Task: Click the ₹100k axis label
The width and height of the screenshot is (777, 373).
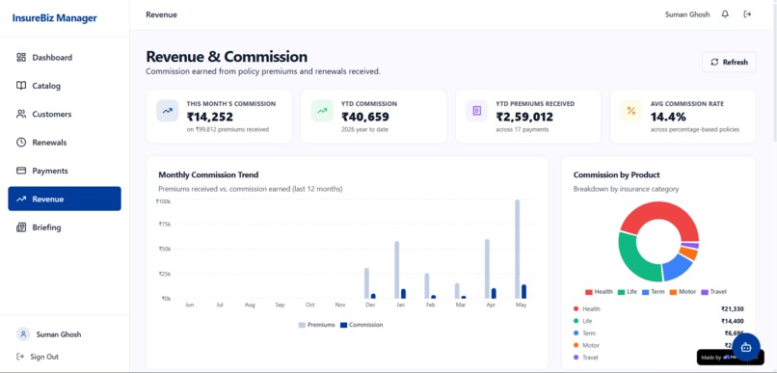Action: point(163,201)
